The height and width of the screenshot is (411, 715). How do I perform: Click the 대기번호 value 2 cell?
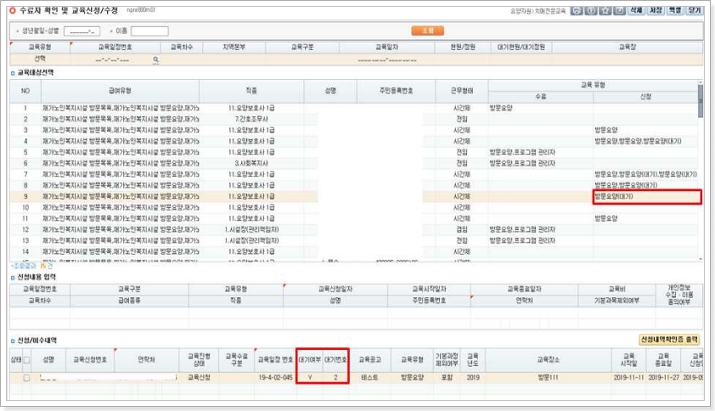coord(335,378)
